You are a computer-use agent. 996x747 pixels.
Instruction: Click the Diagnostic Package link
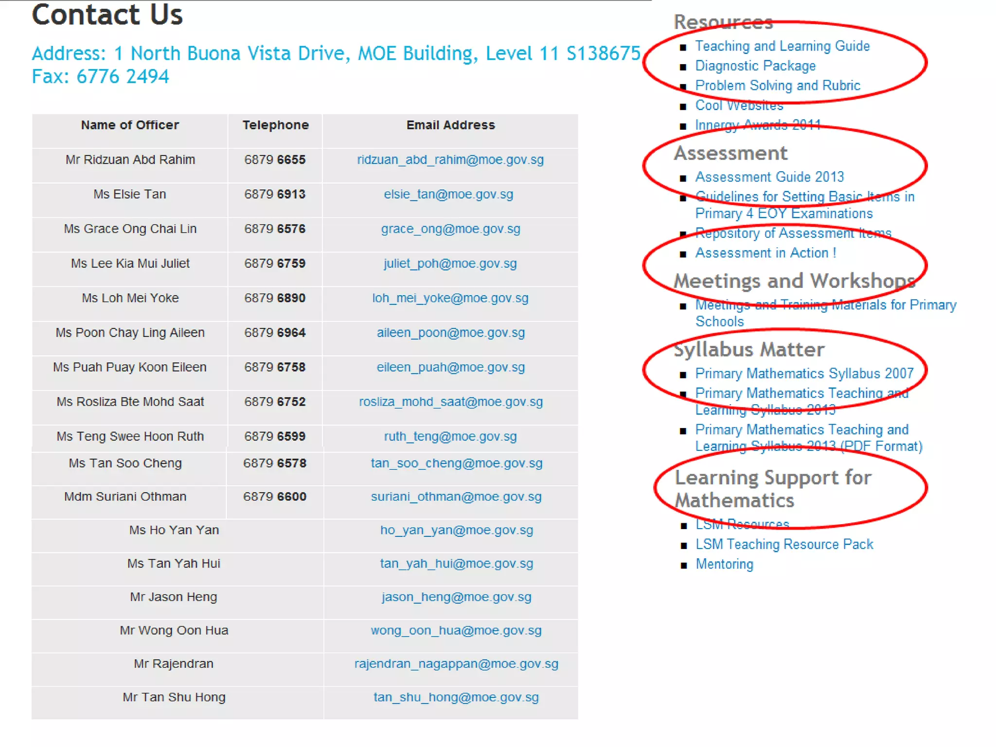[755, 66]
